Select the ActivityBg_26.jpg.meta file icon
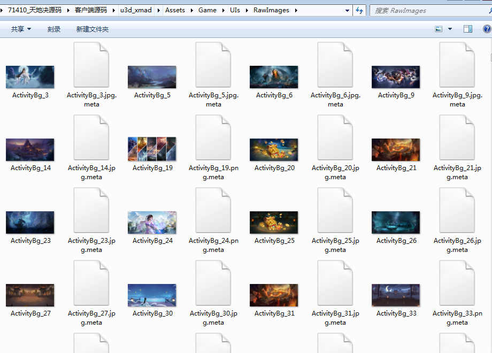The height and width of the screenshot is (353, 492). [x=457, y=211]
